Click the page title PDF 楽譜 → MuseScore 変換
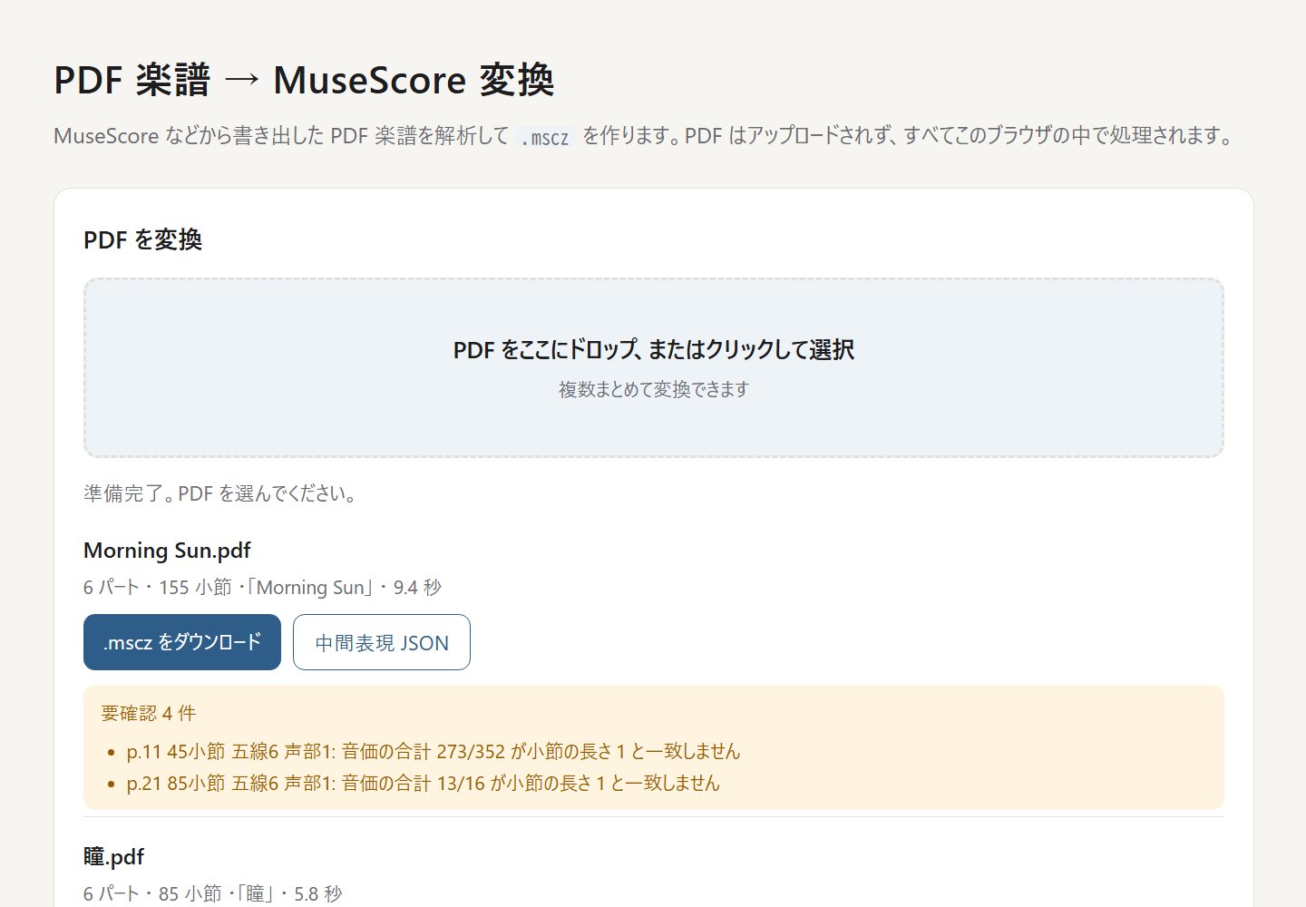 [x=304, y=80]
